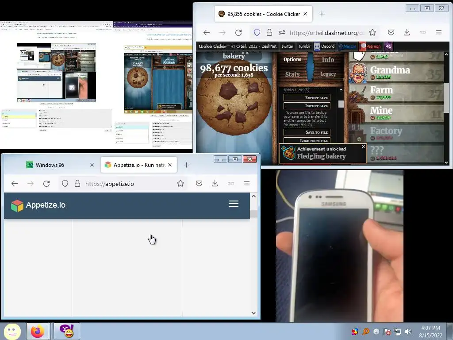Screen dimensions: 453x340
Task: Click Options panel scrollbar up arrow
Action: point(341,90)
